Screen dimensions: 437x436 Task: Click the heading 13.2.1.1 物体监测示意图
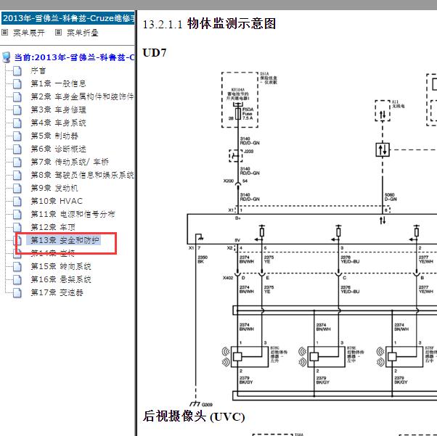tap(209, 24)
